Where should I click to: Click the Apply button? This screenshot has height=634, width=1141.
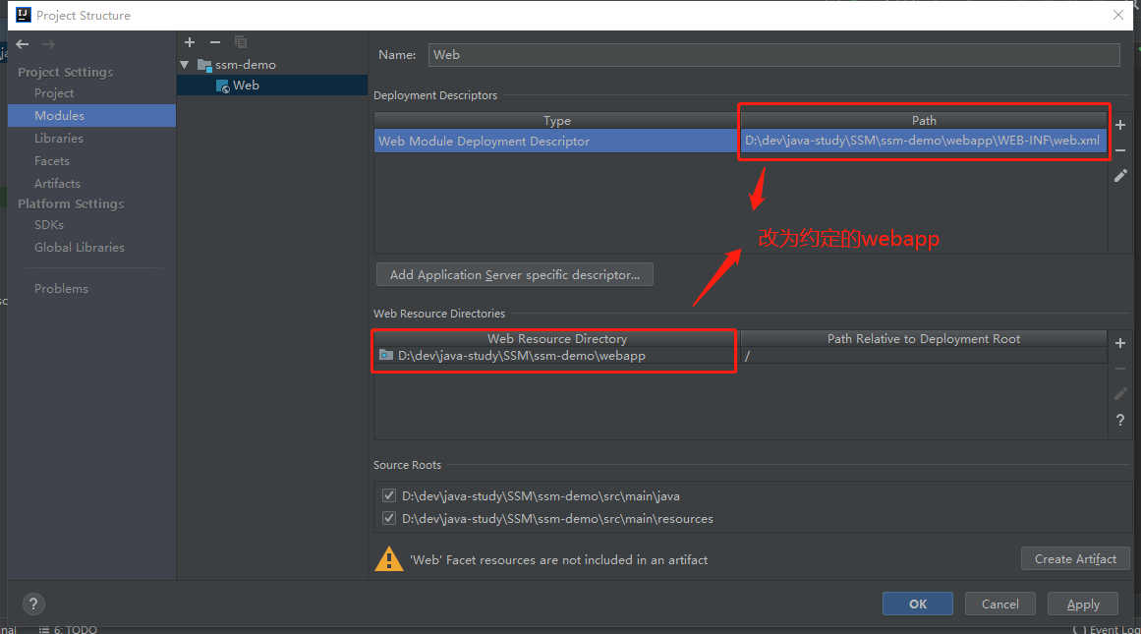click(1083, 604)
